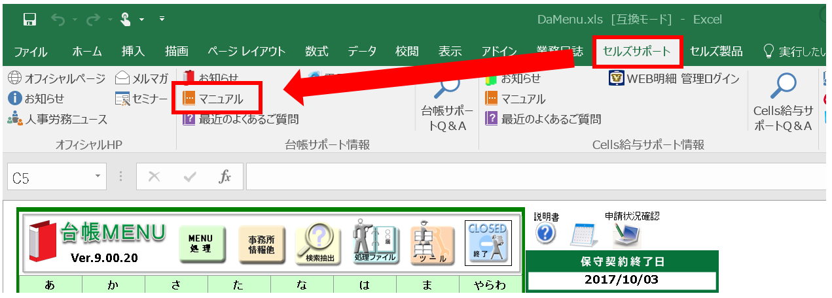Open 人事労務ニュース
The width and height of the screenshot is (832, 298).
tap(58, 119)
